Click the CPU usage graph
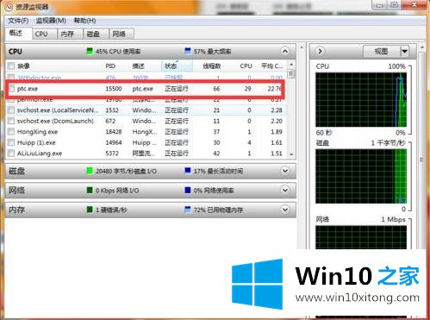 [x=361, y=100]
